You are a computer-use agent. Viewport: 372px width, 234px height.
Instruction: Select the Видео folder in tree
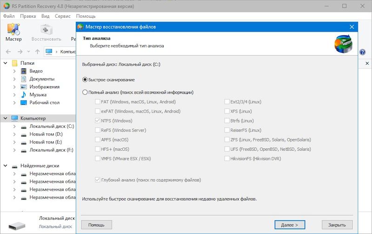pyautogui.click(x=36, y=71)
